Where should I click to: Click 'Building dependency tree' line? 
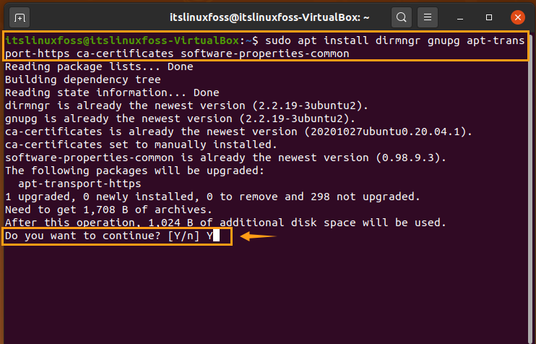[83, 79]
